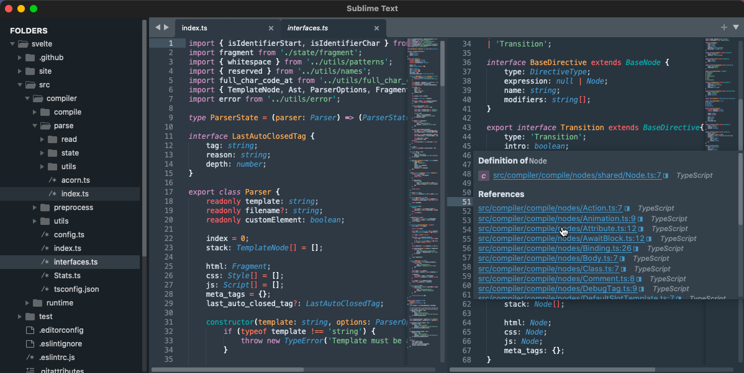744x373 pixels.
Task: Open the tab list dropdown arrow
Action: point(736,27)
